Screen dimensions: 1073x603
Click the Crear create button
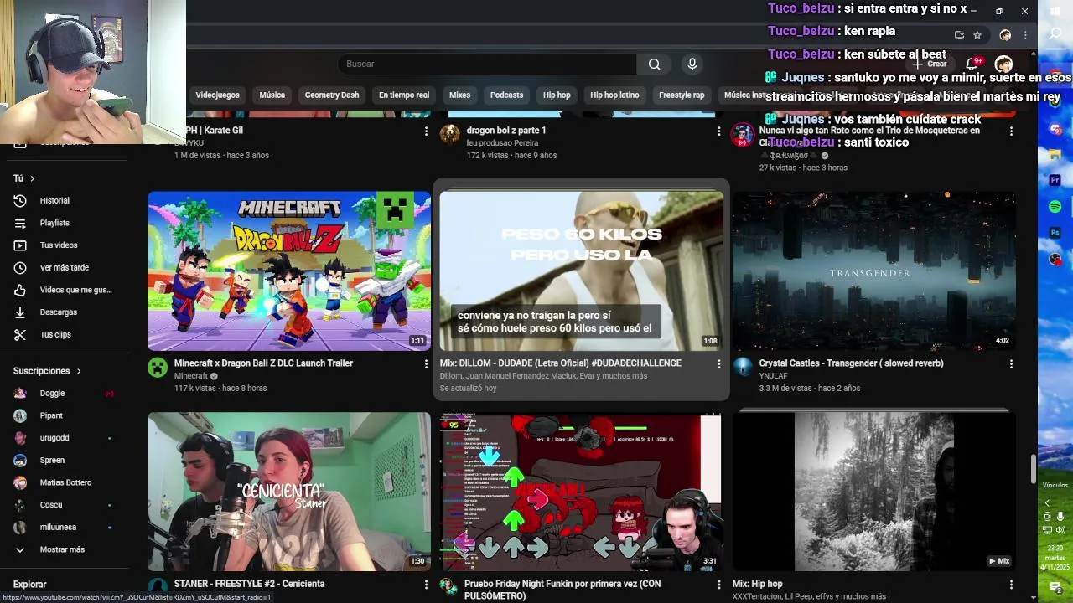(x=930, y=64)
